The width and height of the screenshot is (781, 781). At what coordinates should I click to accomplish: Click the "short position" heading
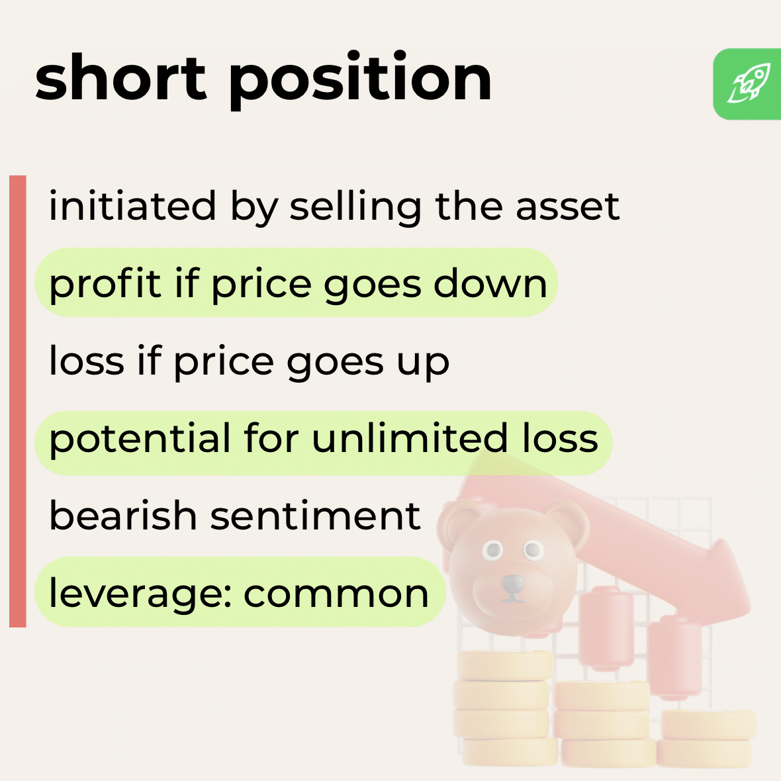263,79
